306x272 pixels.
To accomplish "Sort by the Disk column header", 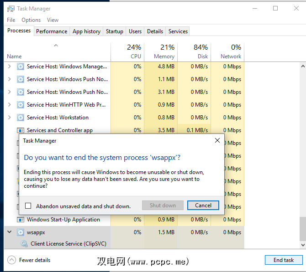I will click(x=194, y=52).
